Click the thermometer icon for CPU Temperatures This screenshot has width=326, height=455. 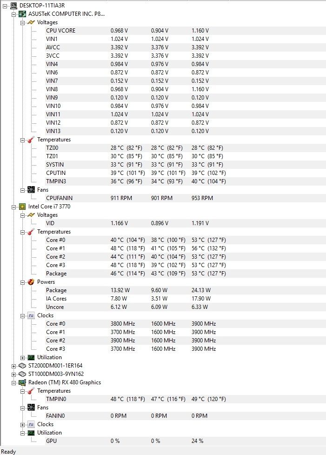point(31,232)
